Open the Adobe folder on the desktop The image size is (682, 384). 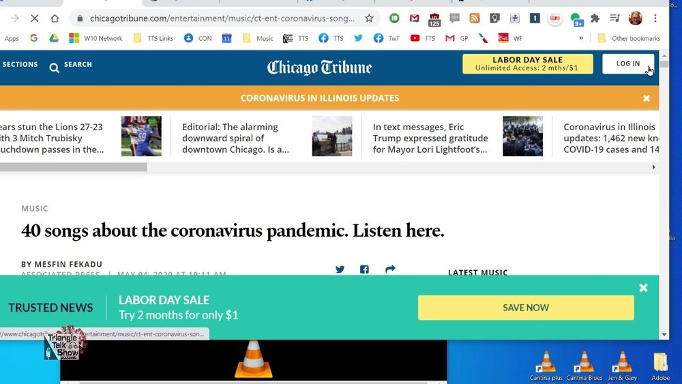(x=660, y=366)
